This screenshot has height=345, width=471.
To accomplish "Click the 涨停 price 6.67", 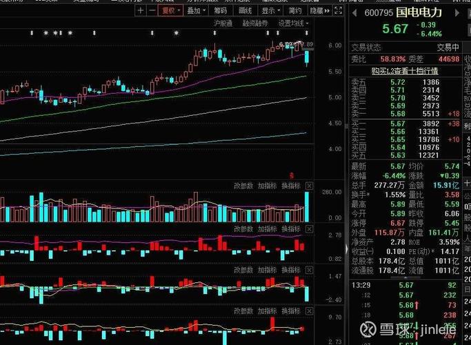I will 398,223.
